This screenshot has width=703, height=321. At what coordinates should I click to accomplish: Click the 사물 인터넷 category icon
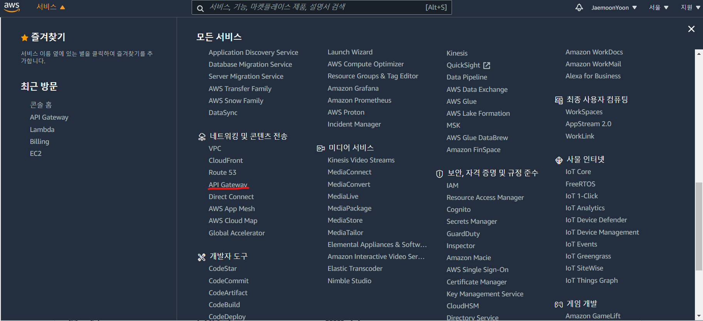(559, 160)
